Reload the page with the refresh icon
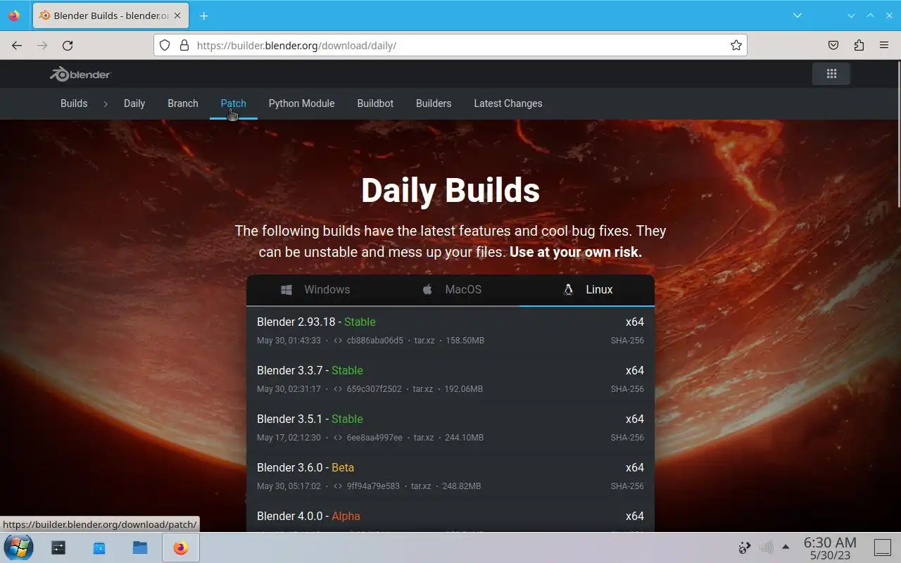 [68, 45]
